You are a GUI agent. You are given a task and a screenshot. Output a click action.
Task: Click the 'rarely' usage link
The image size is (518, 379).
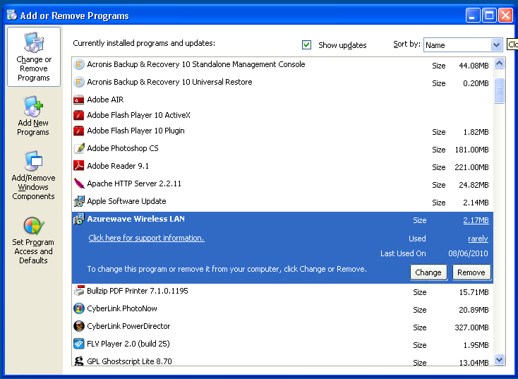[478, 239]
